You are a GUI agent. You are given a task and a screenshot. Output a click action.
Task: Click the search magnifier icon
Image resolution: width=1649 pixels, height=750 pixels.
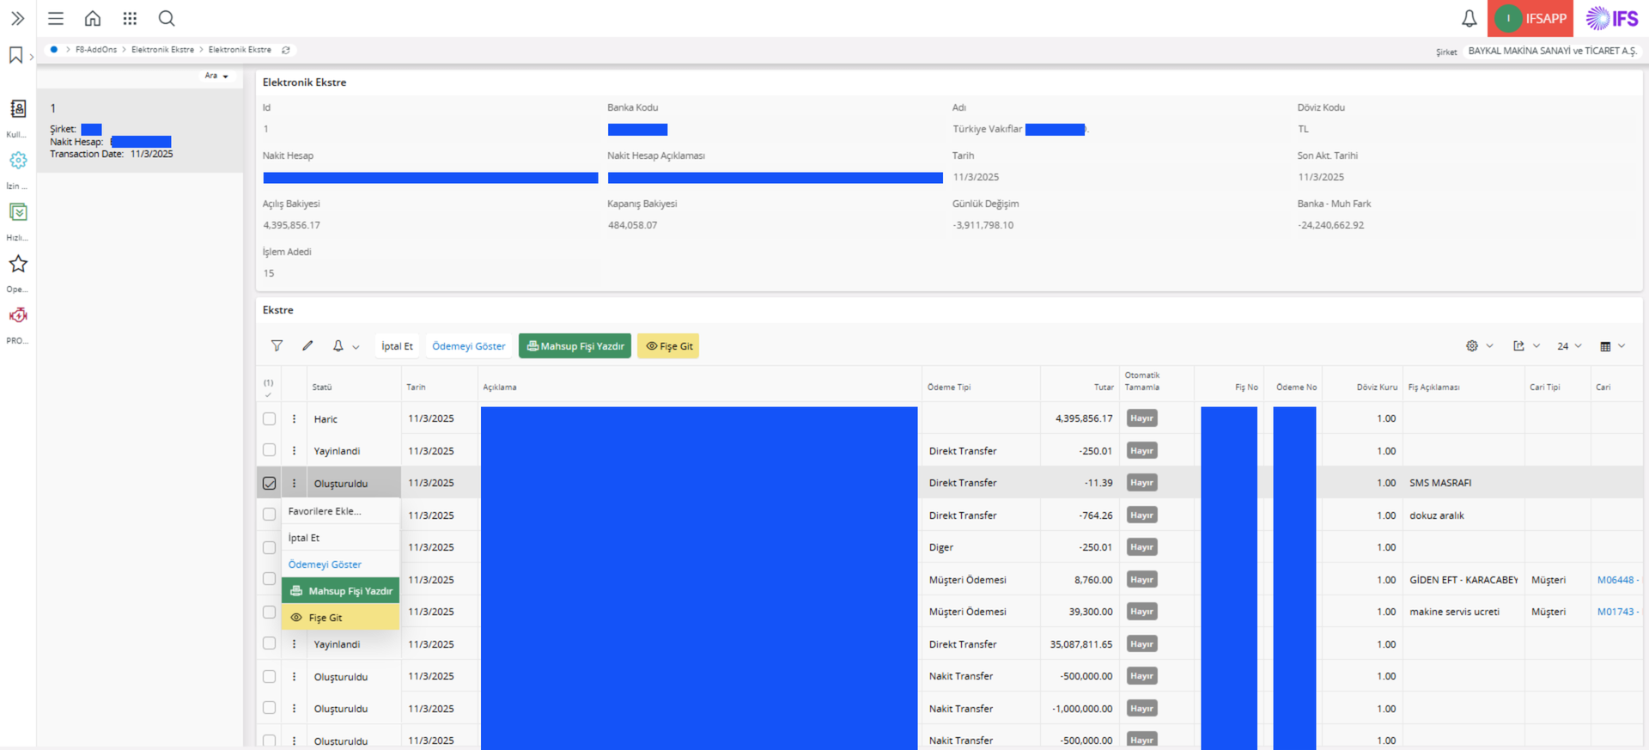(x=167, y=18)
